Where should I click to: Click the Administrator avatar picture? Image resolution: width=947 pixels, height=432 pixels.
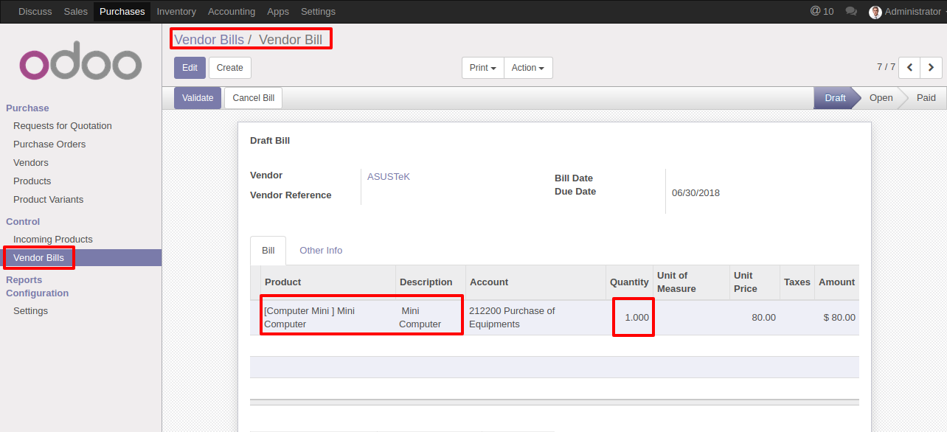click(875, 12)
